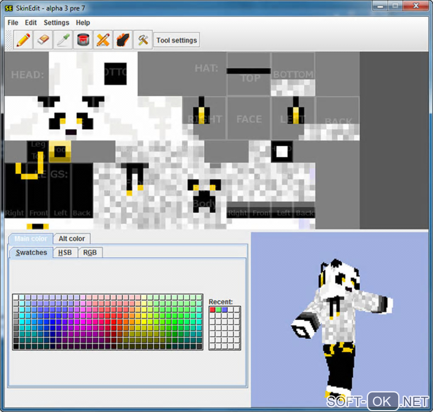The width and height of the screenshot is (433, 412).
Task: Click the hammer and wrench tools icon
Action: (143, 40)
